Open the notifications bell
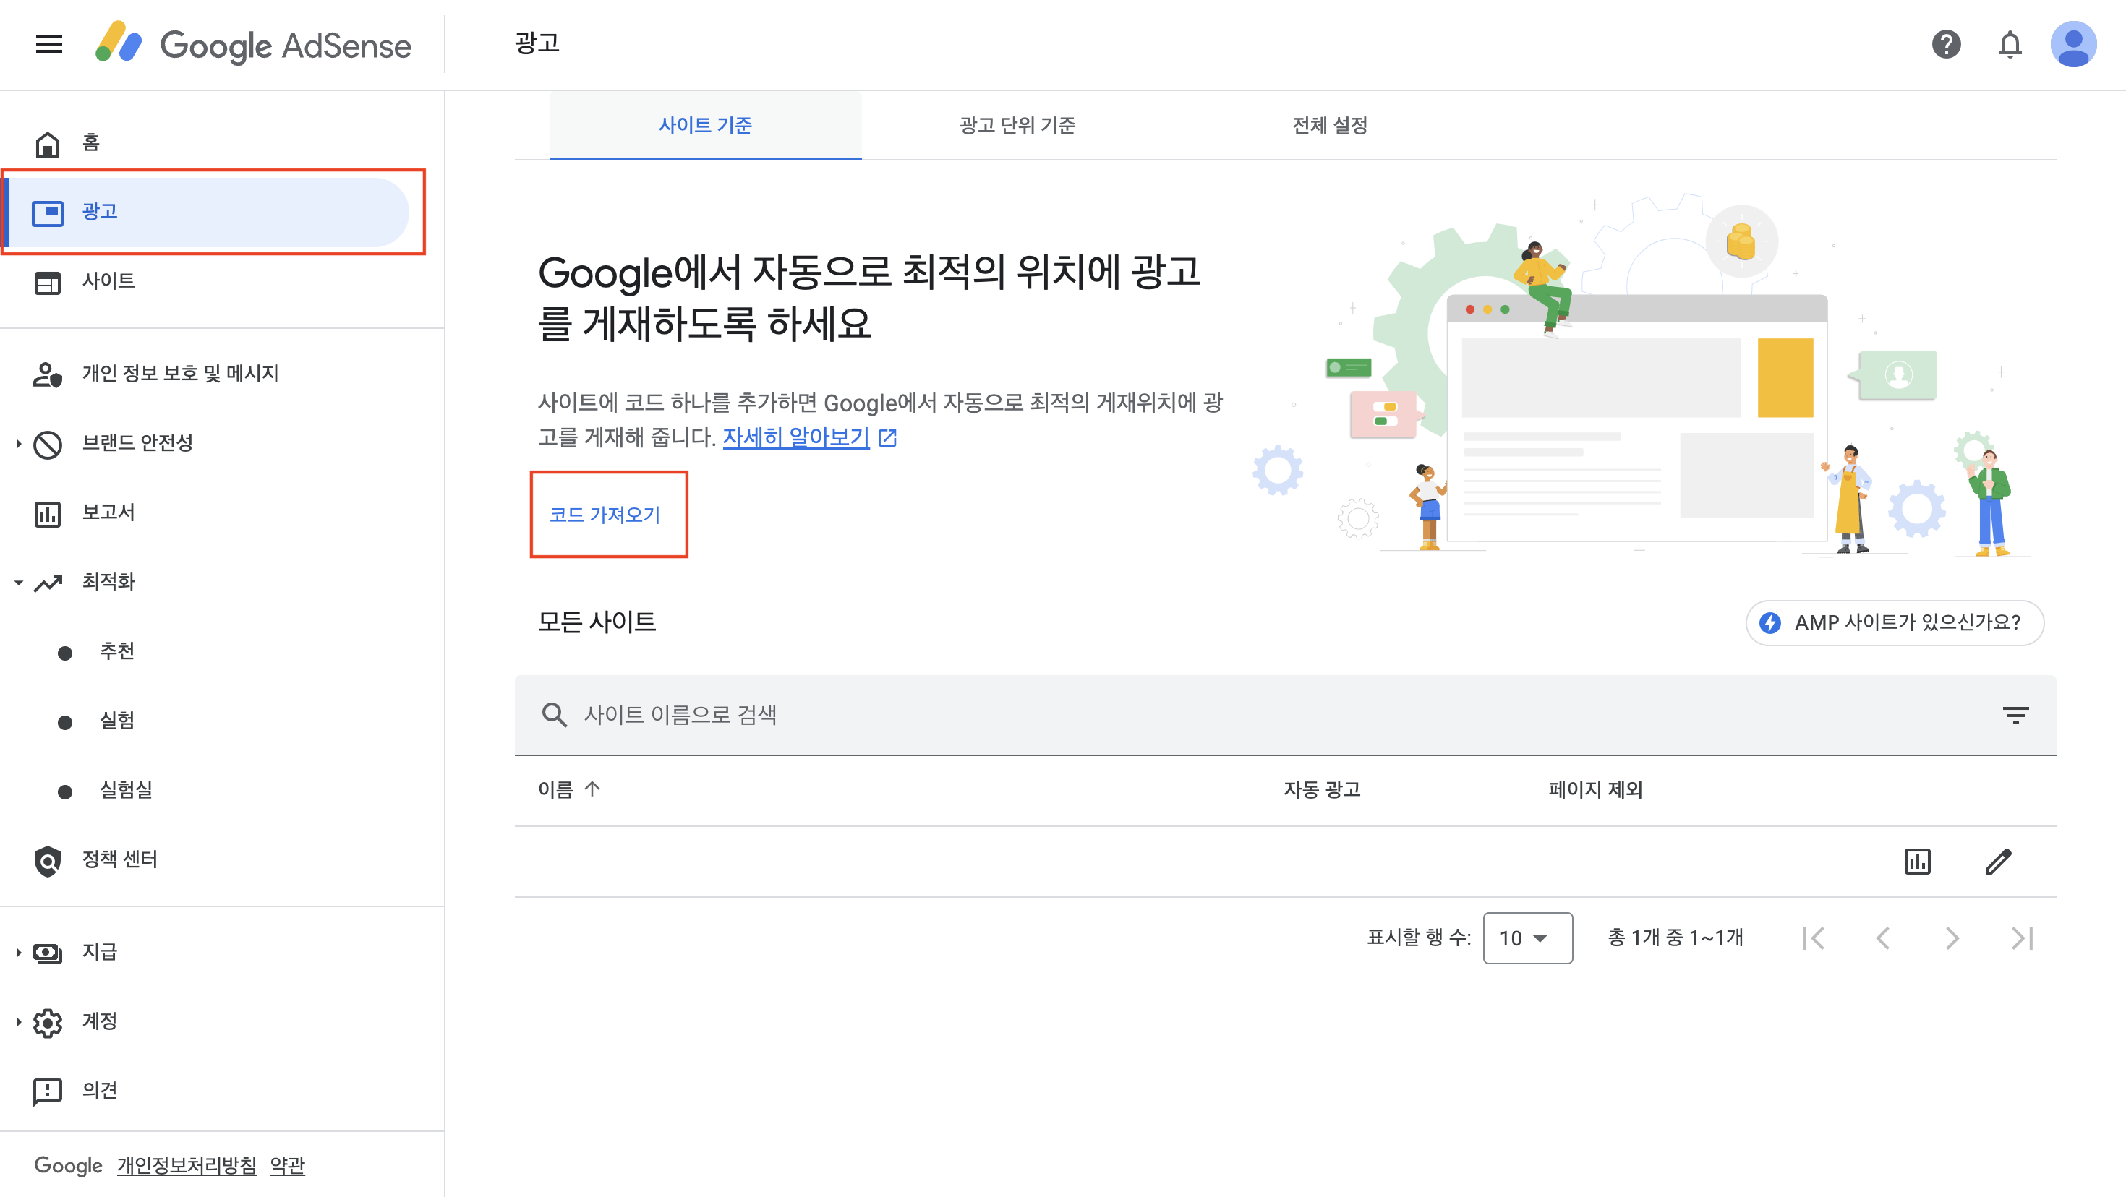This screenshot has height=1197, width=2126. coord(2010,43)
